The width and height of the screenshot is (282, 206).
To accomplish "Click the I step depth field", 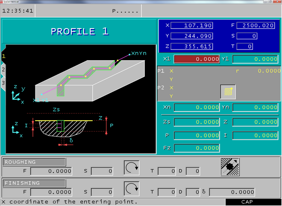I will click(255, 135).
